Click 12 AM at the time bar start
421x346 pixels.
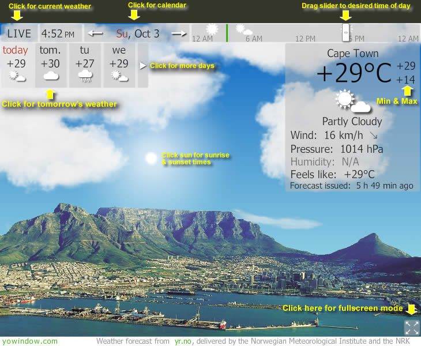(202, 39)
